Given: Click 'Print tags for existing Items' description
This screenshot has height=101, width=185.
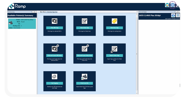Looking at the screenshot, I should pyautogui.click(x=115, y=31).
